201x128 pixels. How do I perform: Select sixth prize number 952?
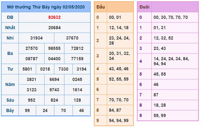(x=31, y=100)
